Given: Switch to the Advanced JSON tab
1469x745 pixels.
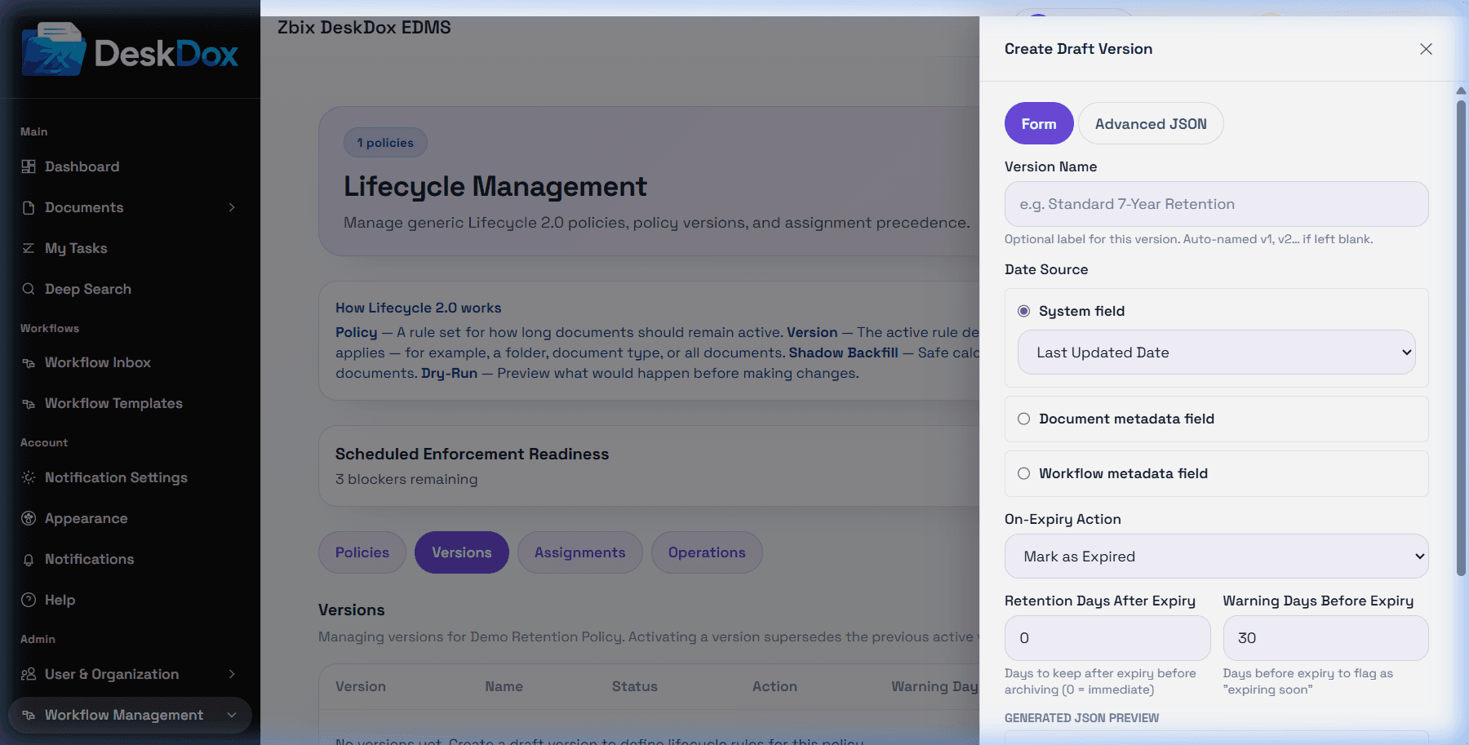Looking at the screenshot, I should click(1151, 123).
